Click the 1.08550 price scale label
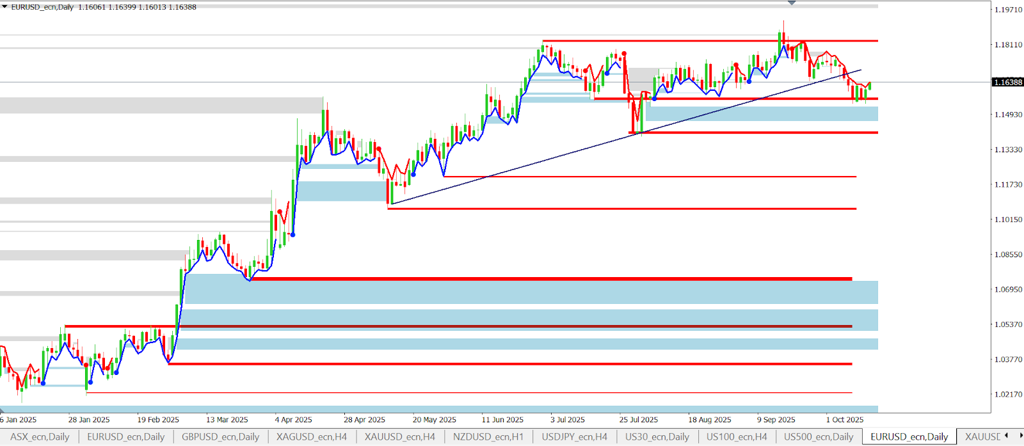The width and height of the screenshot is (1024, 446). (x=1008, y=255)
